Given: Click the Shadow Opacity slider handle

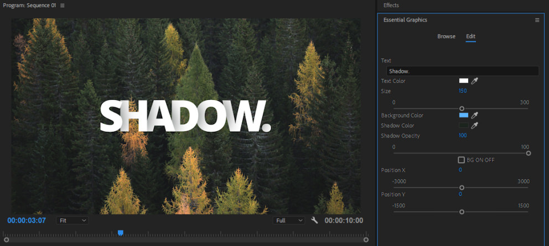Looking at the screenshot, I should tap(529, 153).
